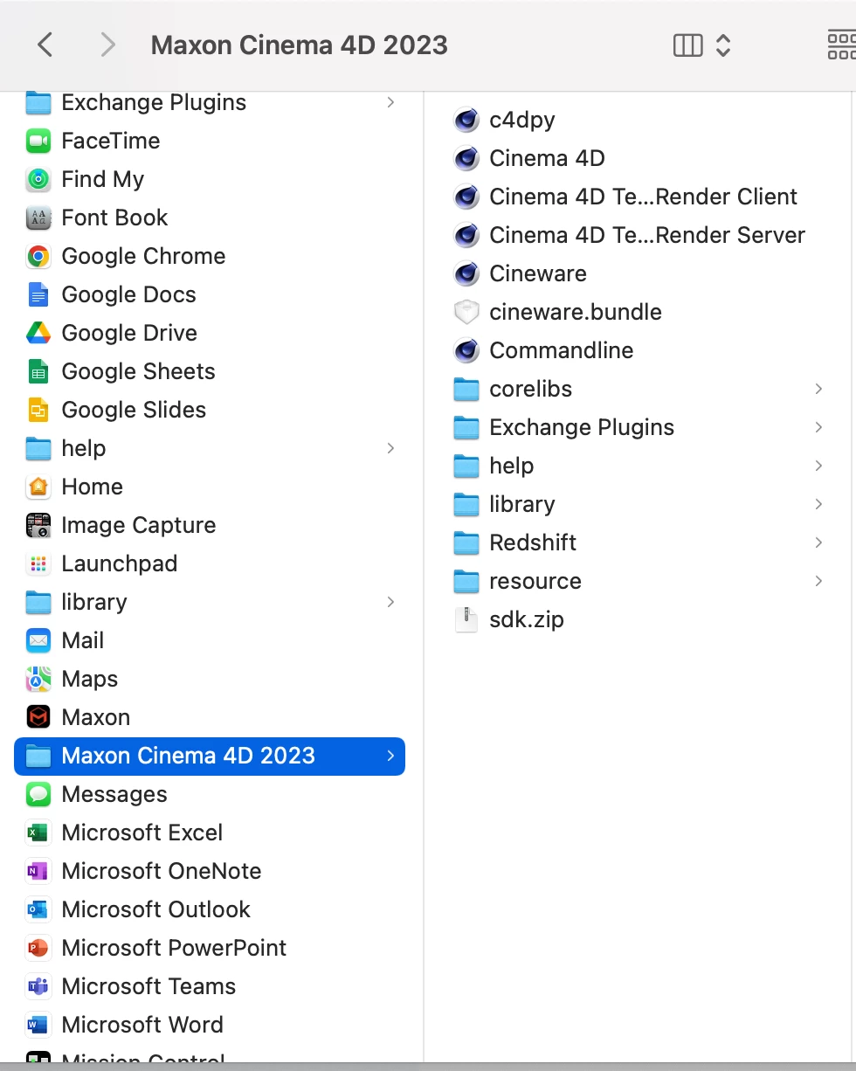Click the Microsoft Teams icon
Image resolution: width=856 pixels, height=1071 pixels.
(38, 986)
